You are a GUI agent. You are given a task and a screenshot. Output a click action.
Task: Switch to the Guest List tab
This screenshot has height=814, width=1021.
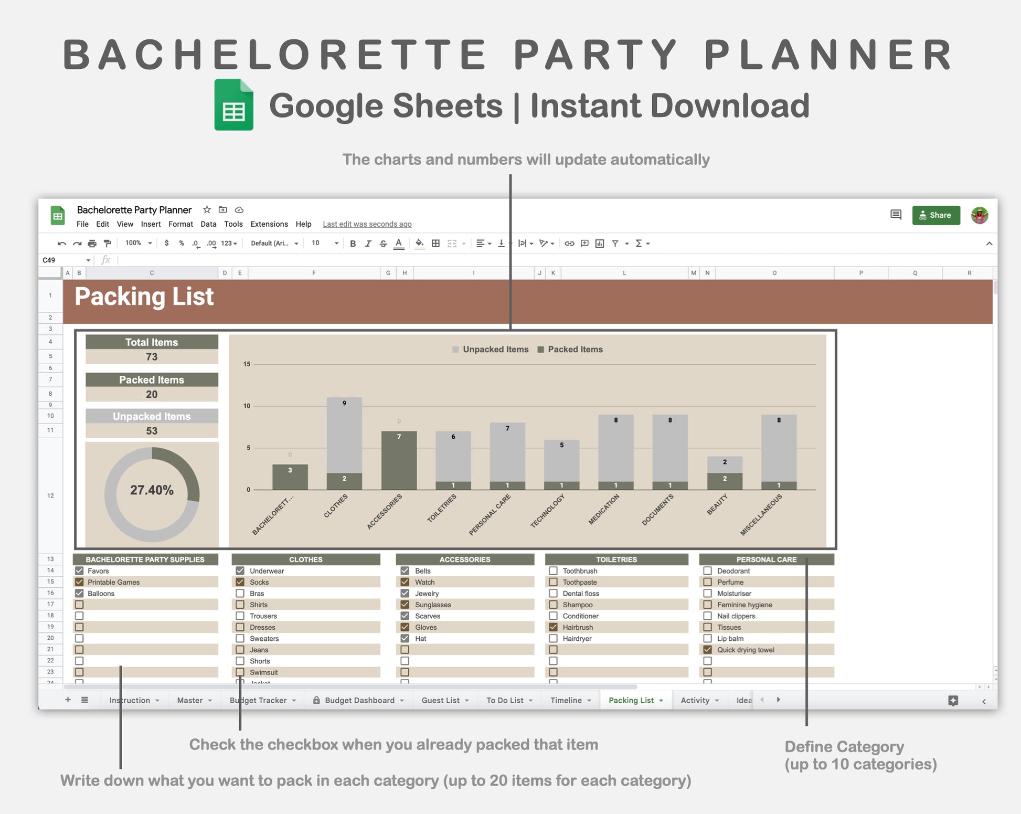[440, 701]
